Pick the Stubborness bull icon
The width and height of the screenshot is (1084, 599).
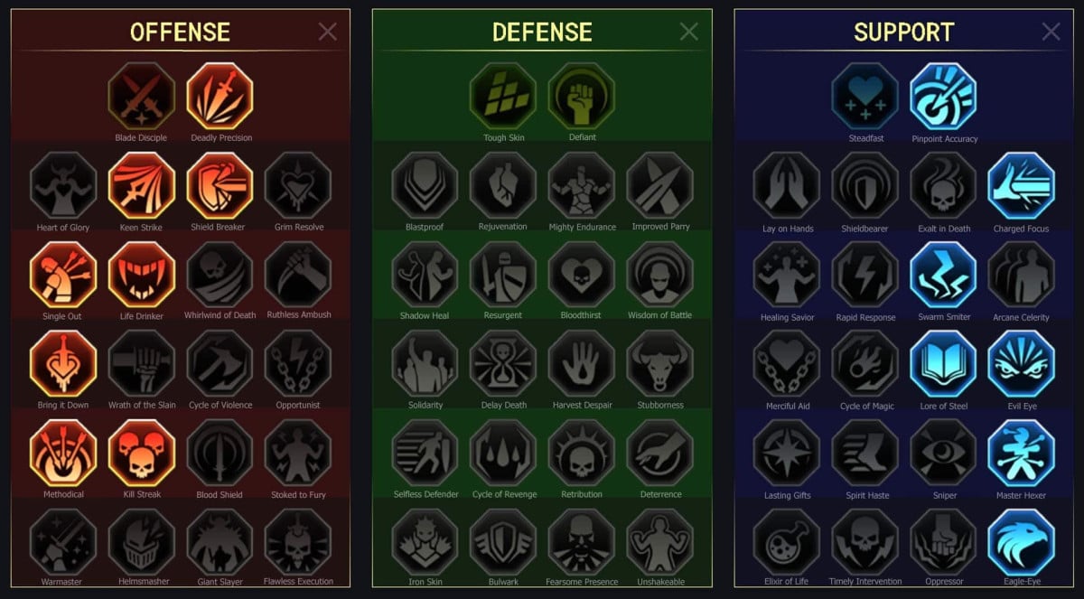tap(660, 364)
